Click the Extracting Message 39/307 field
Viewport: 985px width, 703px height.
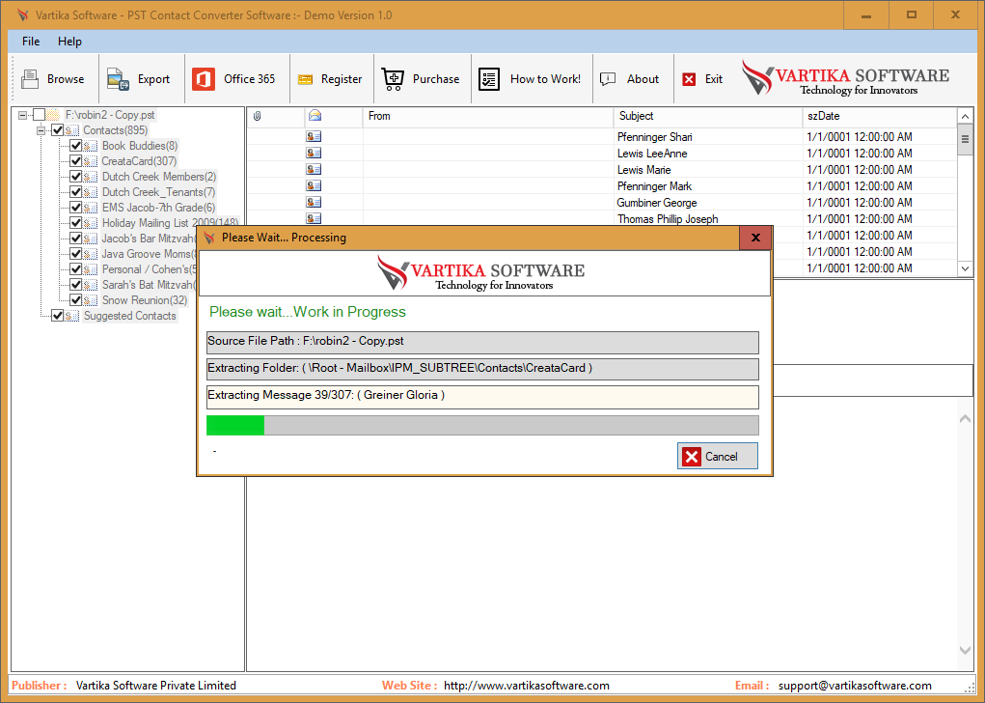(x=482, y=397)
